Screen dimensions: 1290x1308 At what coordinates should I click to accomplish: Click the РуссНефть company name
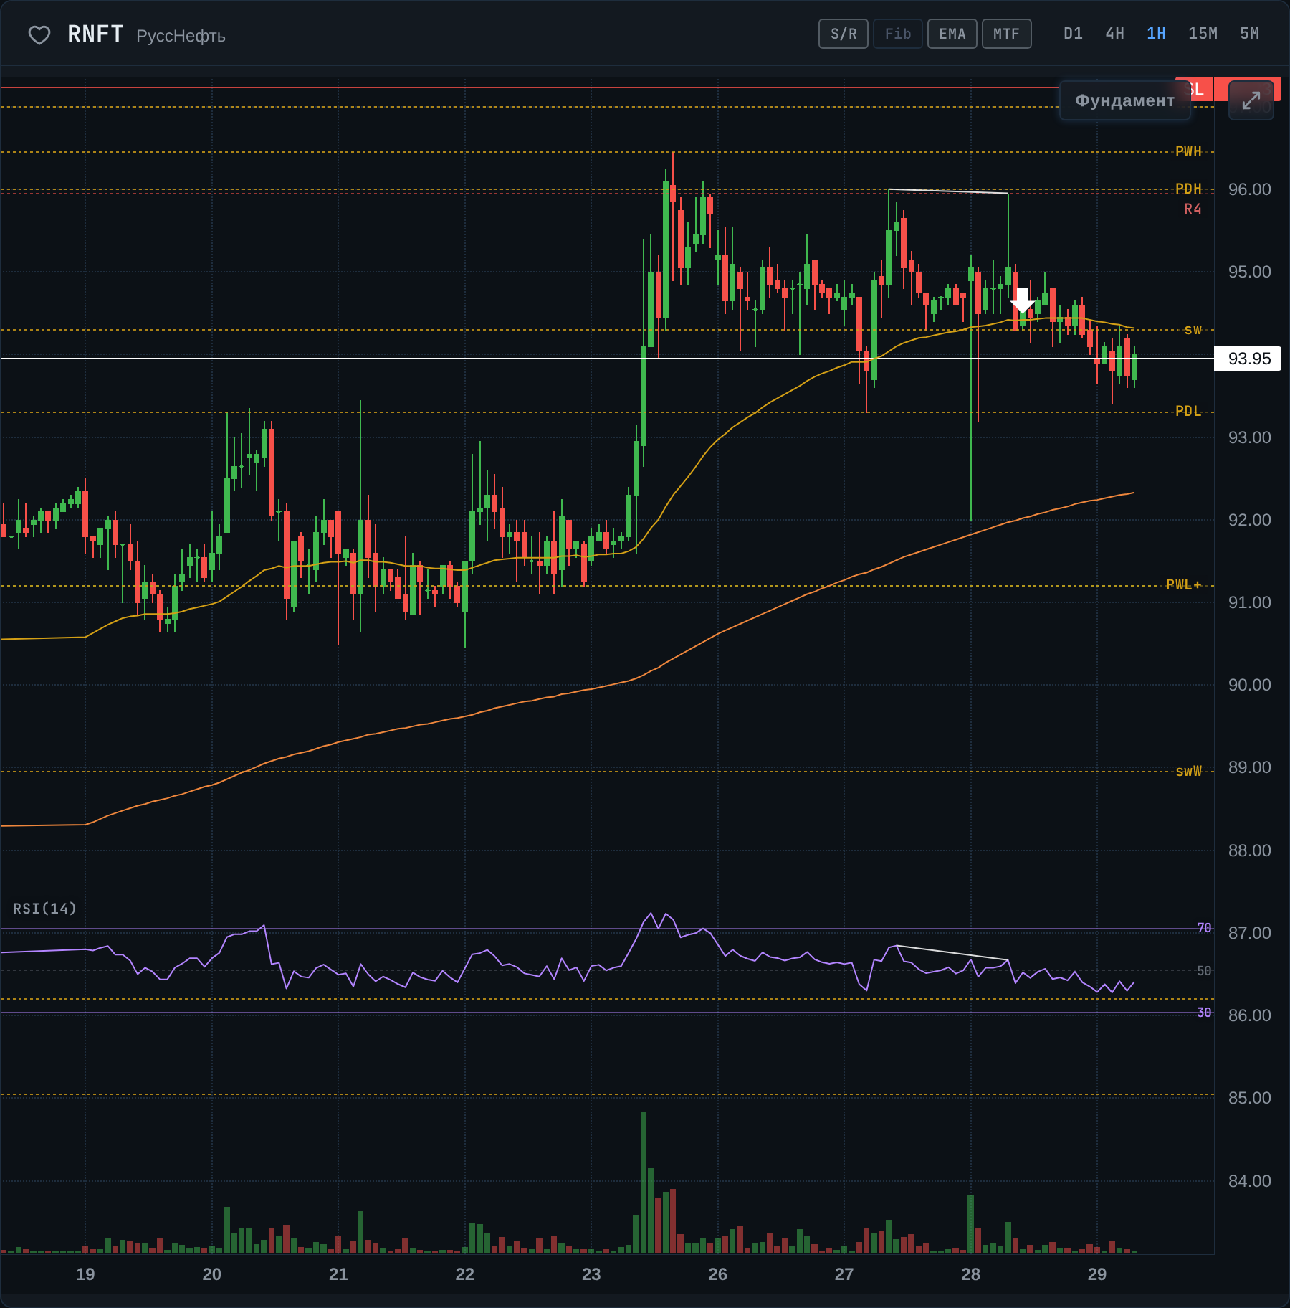coord(181,36)
